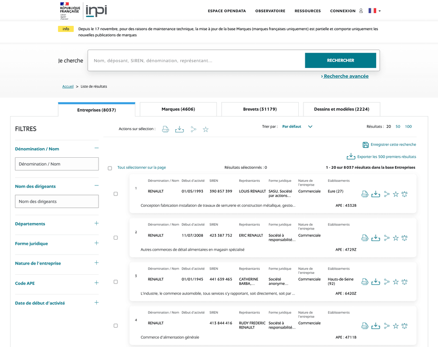Click the download icon in selection actions

[179, 129]
